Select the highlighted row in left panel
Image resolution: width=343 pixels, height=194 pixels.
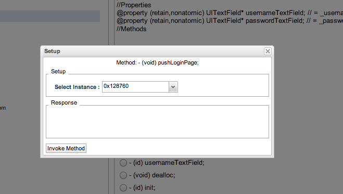point(50,16)
